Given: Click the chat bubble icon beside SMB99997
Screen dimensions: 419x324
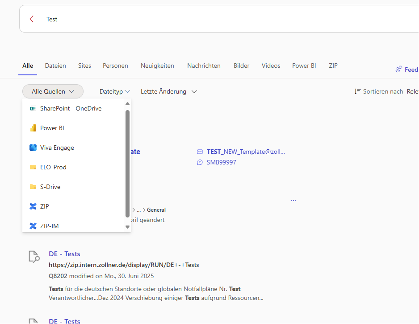Looking at the screenshot, I should pos(200,162).
